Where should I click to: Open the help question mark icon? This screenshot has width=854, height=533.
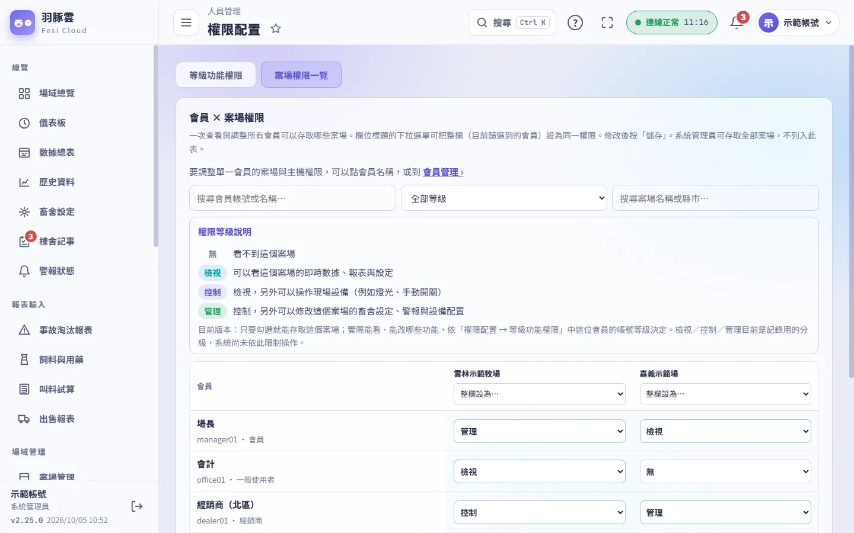(575, 23)
